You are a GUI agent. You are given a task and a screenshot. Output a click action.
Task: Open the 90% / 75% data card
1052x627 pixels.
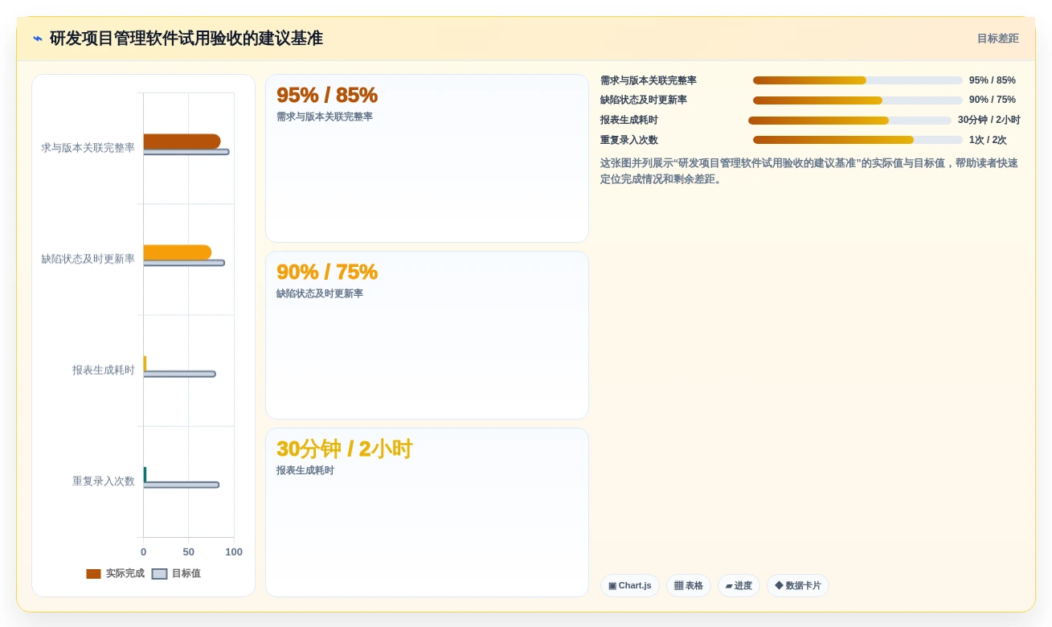pyautogui.click(x=427, y=335)
